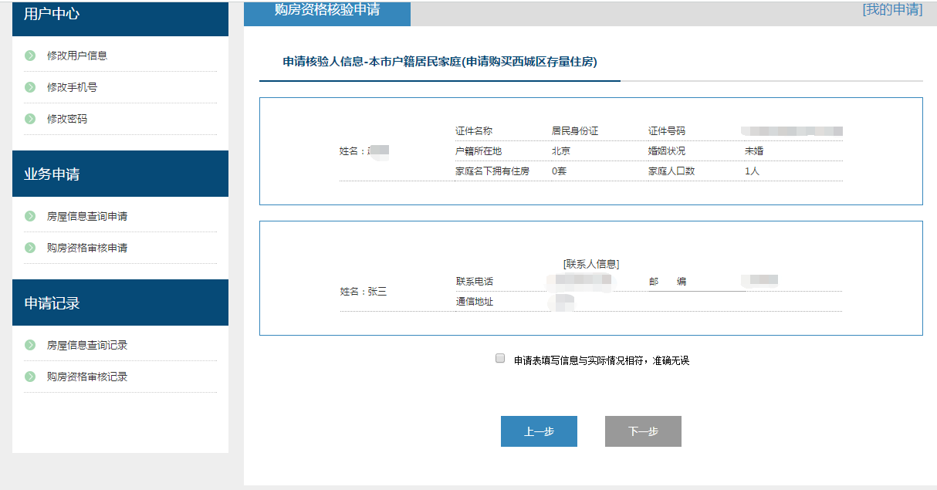
Task: Click the 证件名称 label
Action: (x=474, y=131)
